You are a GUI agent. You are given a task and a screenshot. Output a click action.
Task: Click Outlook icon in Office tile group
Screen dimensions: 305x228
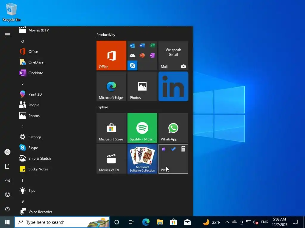tap(132, 46)
